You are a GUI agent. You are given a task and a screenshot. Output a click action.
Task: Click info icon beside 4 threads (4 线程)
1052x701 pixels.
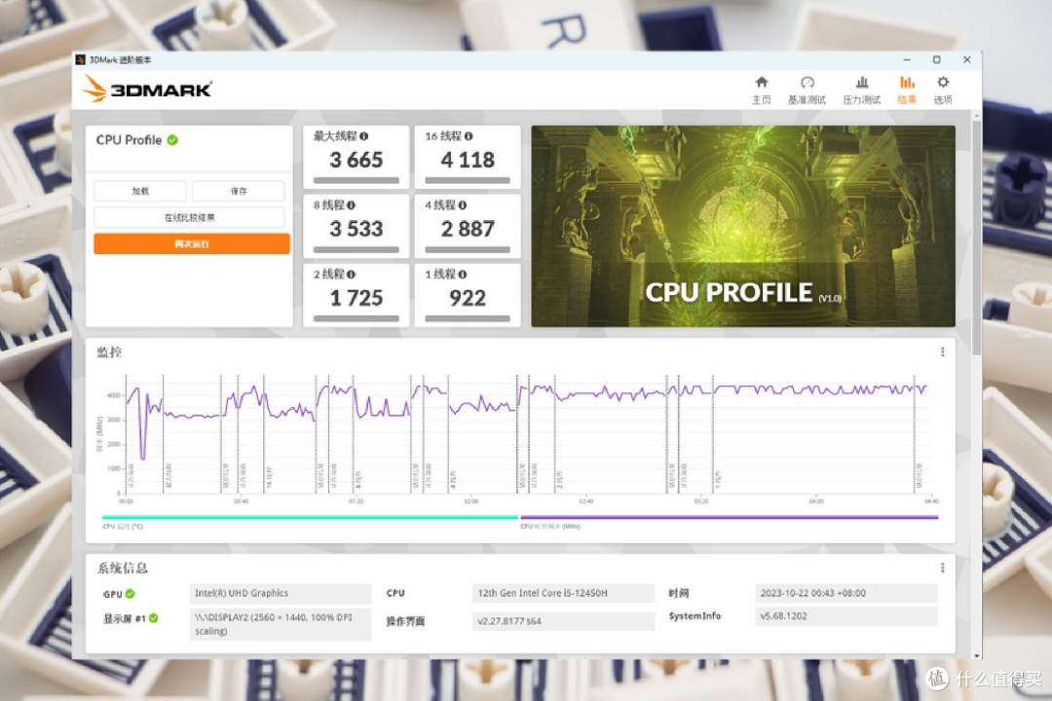click(463, 205)
